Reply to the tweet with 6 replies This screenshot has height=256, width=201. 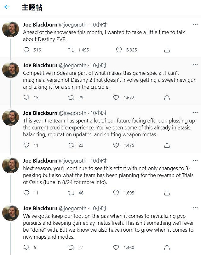click(26, 248)
